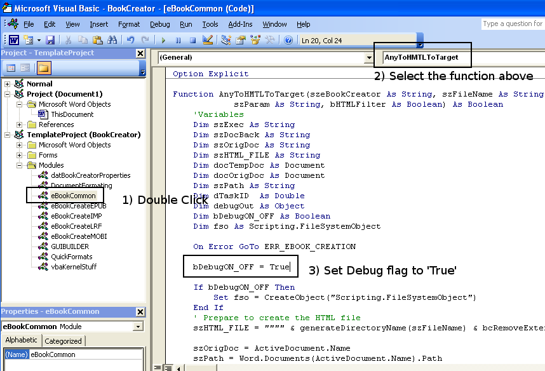Viewport: 545px width, 371px height.
Task: Click the Undo arrow icon
Action: point(130,40)
